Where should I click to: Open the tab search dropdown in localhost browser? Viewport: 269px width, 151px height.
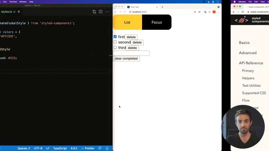(x=219, y=7)
